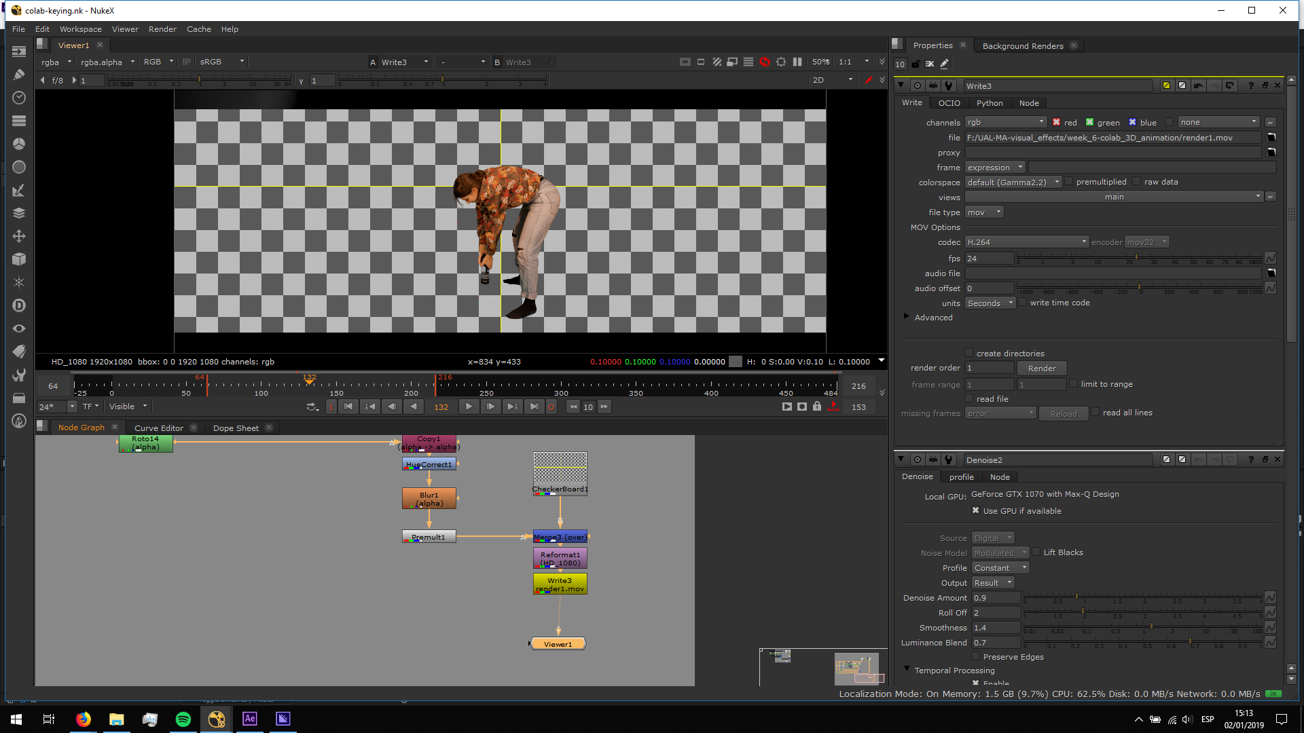The width and height of the screenshot is (1304, 733).
Task: Open the 3D nodes cube icon
Action: click(x=19, y=259)
